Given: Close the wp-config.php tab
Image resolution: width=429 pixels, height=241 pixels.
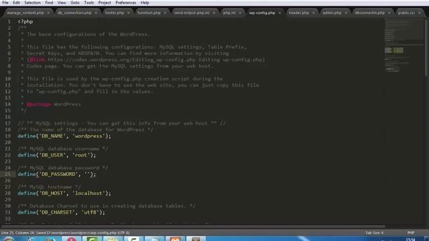Looking at the screenshot, I should pos(280,13).
